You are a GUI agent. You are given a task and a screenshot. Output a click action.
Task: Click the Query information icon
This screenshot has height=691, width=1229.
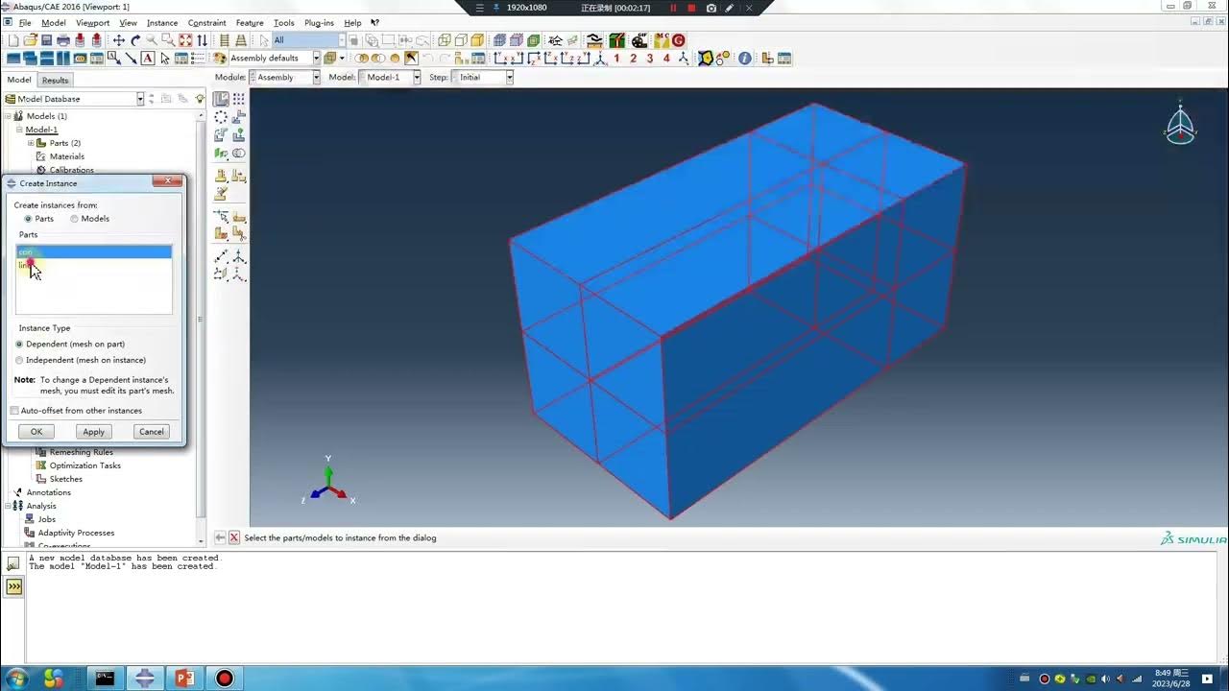(x=744, y=58)
